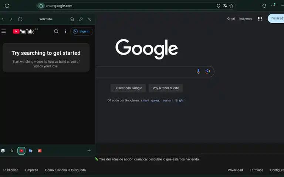Go back in the YouTube side panel

click(3, 19)
